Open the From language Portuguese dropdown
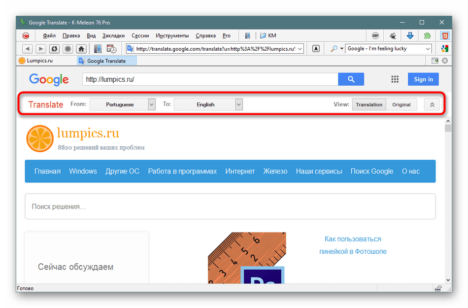 point(123,104)
